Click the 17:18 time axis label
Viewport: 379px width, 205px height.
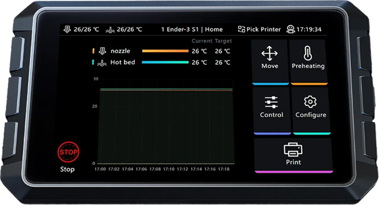pyautogui.click(x=224, y=169)
